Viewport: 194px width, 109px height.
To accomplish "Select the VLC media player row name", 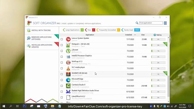I will tap(78, 67).
